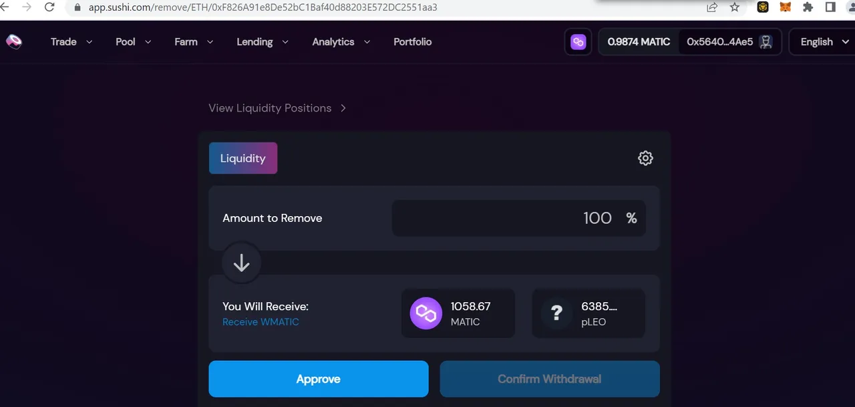
Task: Click the Confirm Withdrawal button
Action: 550,379
